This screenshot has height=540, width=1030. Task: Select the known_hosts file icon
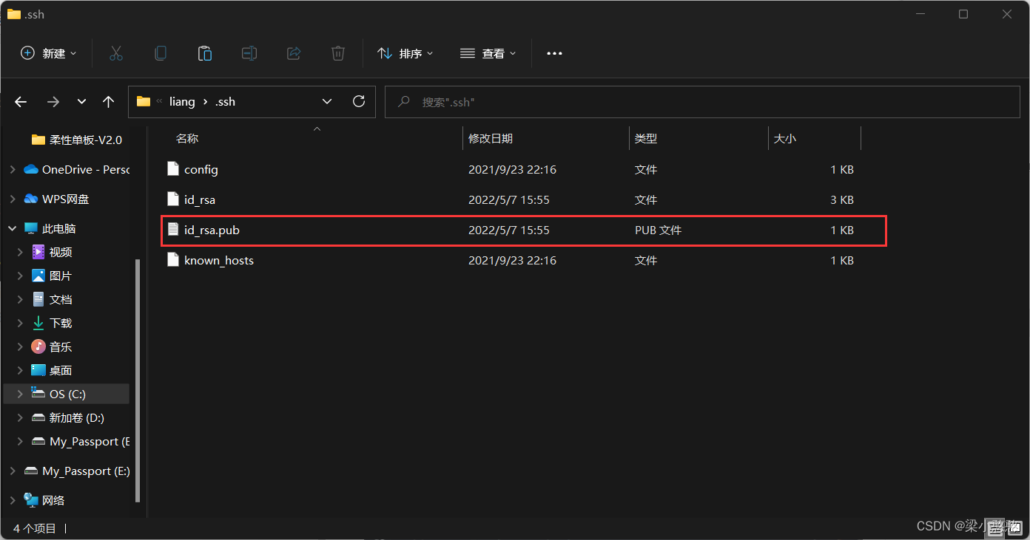tap(173, 260)
